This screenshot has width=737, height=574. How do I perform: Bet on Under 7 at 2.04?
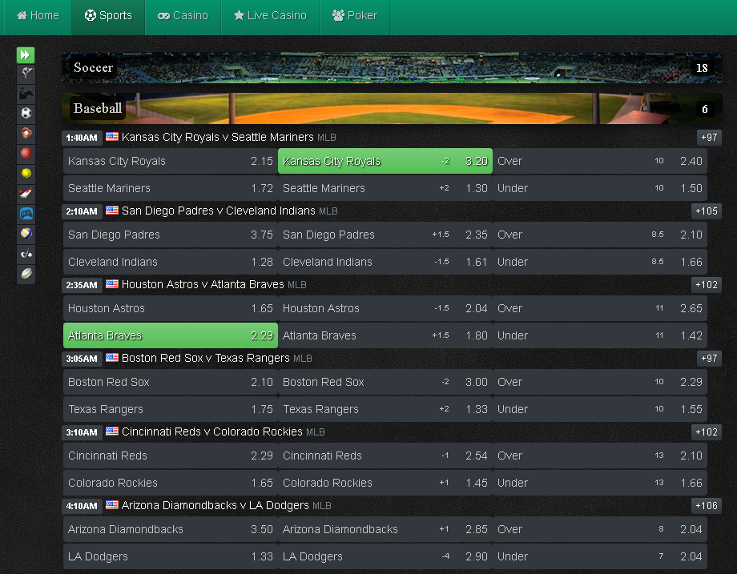point(600,556)
